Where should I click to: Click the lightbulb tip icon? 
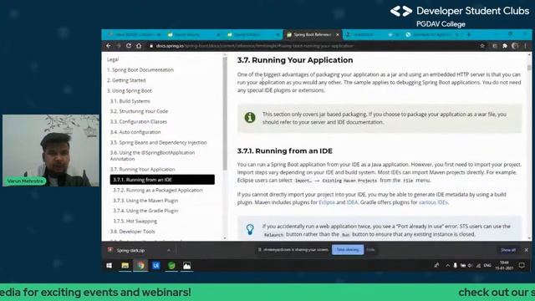click(x=250, y=229)
